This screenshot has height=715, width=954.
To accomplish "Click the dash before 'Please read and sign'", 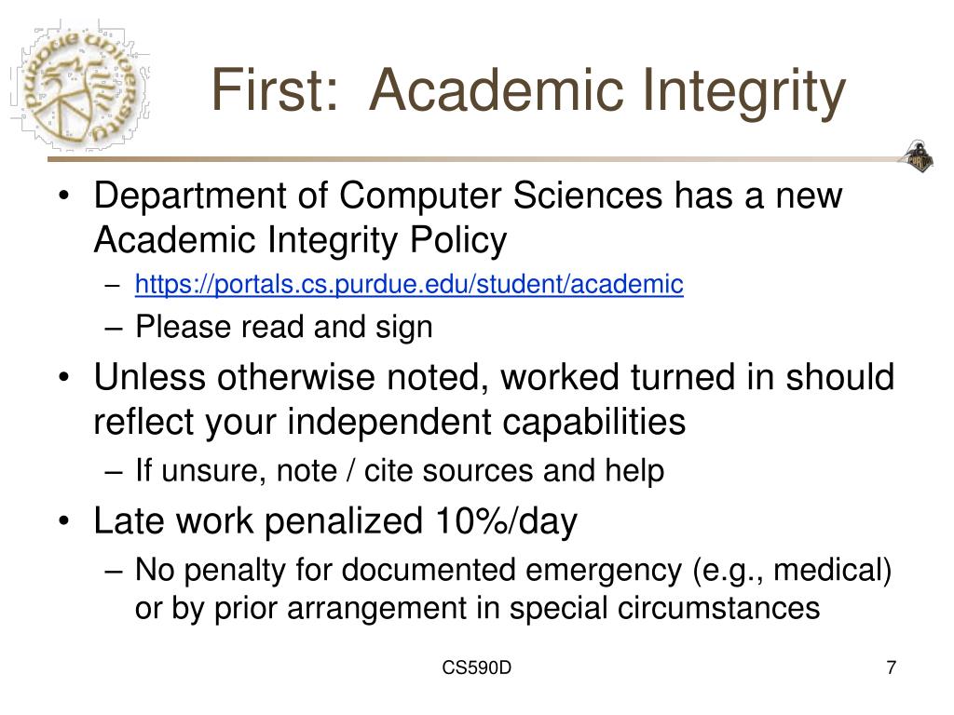I will (x=113, y=329).
